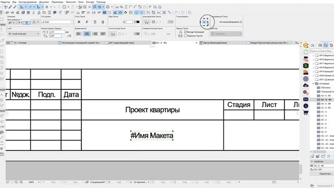
Task: Click the orange logo sidebar icon
Action: coord(306,45)
